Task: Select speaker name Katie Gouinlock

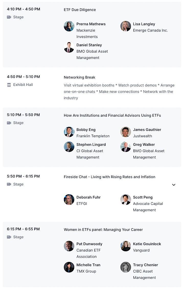Action: [x=147, y=244]
